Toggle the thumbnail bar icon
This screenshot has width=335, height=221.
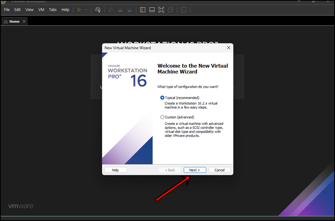[x=152, y=10]
